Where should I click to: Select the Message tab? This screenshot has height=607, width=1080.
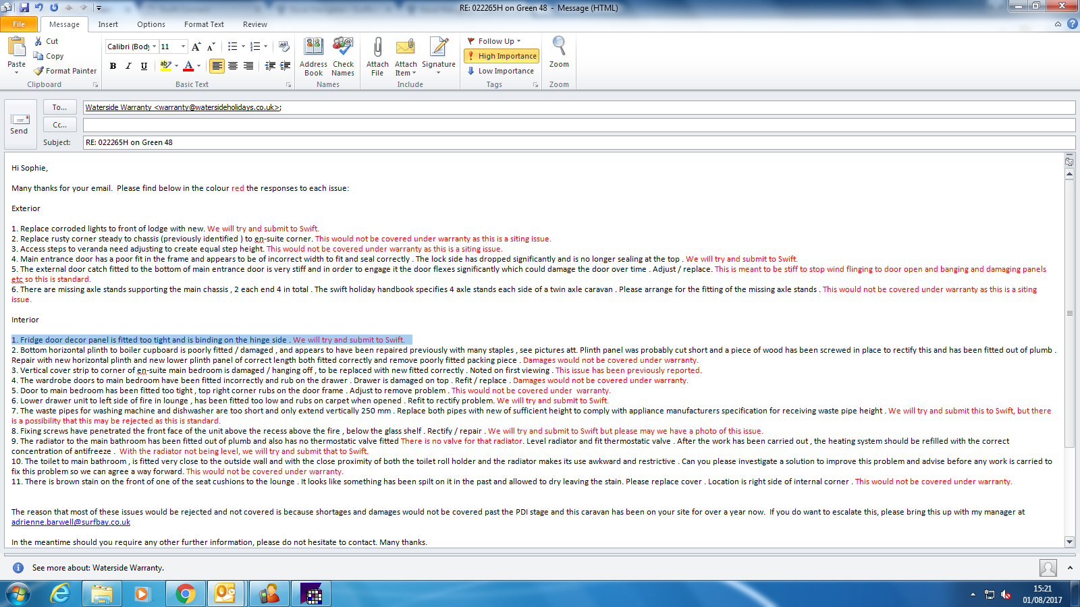click(x=64, y=24)
